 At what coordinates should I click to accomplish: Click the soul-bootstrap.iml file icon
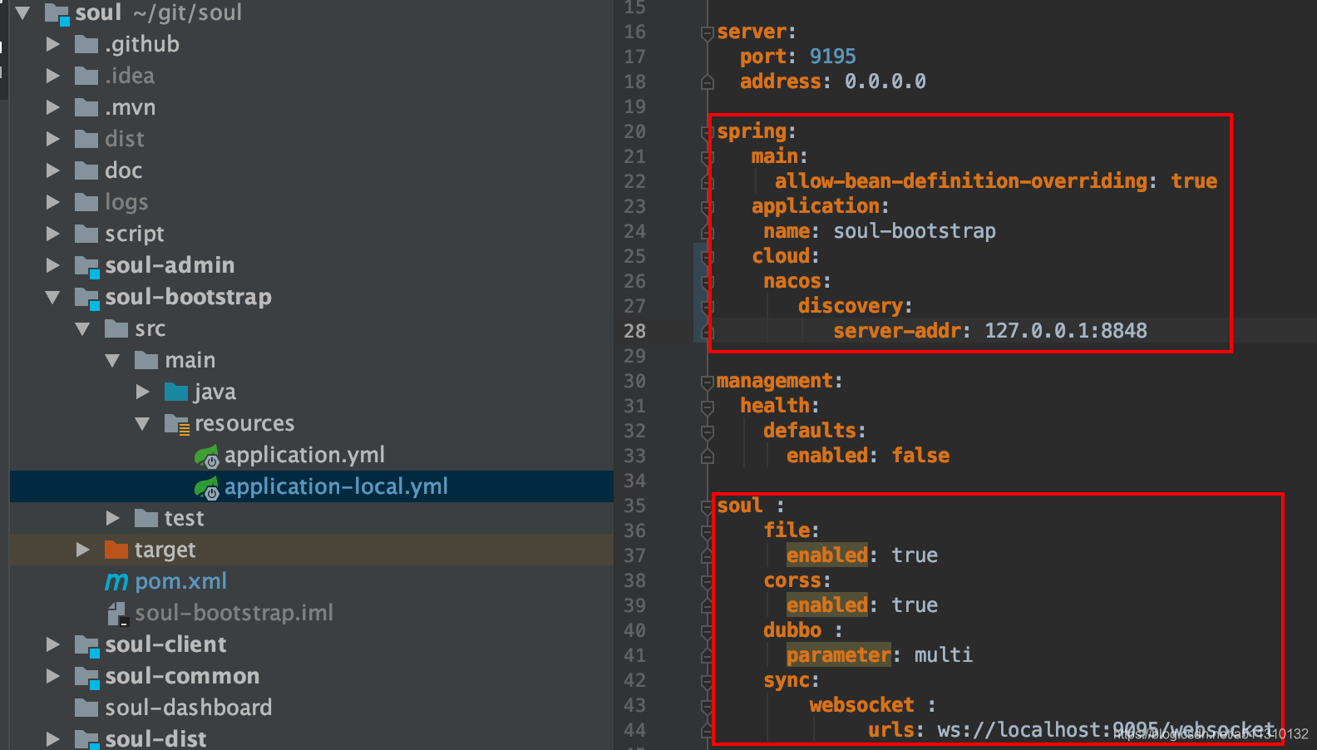coord(119,614)
